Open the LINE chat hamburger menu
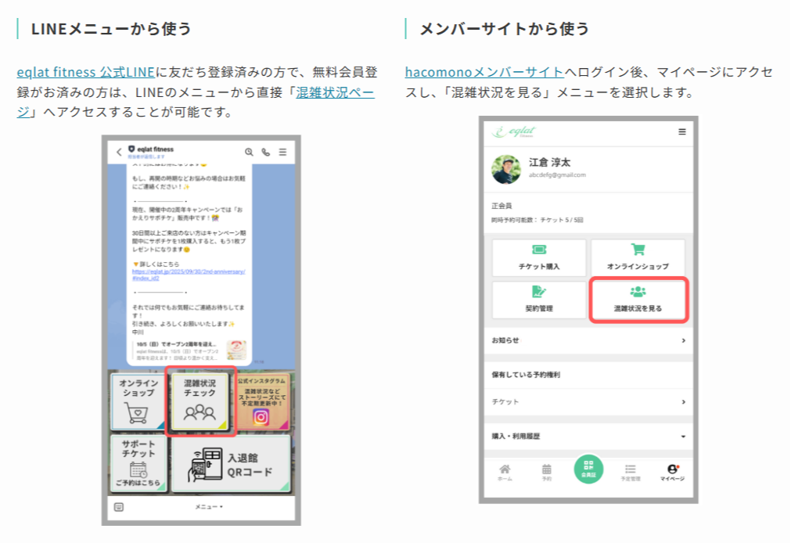This screenshot has width=791, height=543. pos(283,152)
